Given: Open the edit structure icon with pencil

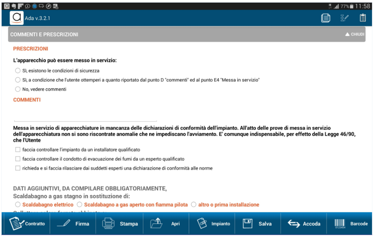Looking at the screenshot, I should coord(344,18).
